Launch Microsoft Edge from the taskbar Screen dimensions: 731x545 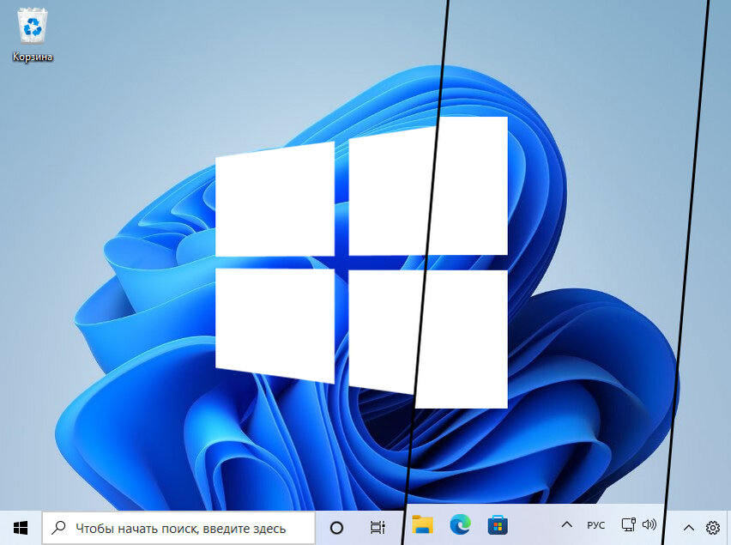(460, 525)
